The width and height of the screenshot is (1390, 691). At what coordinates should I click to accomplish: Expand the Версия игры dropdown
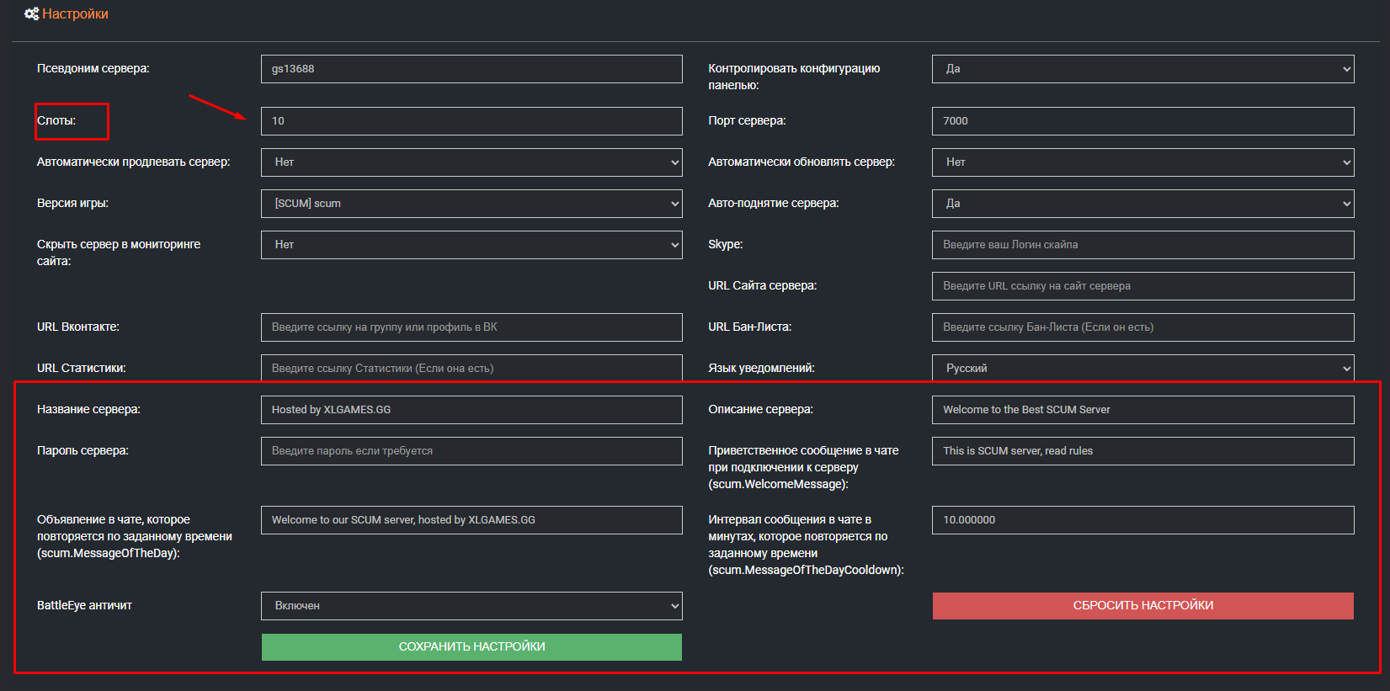(x=471, y=204)
